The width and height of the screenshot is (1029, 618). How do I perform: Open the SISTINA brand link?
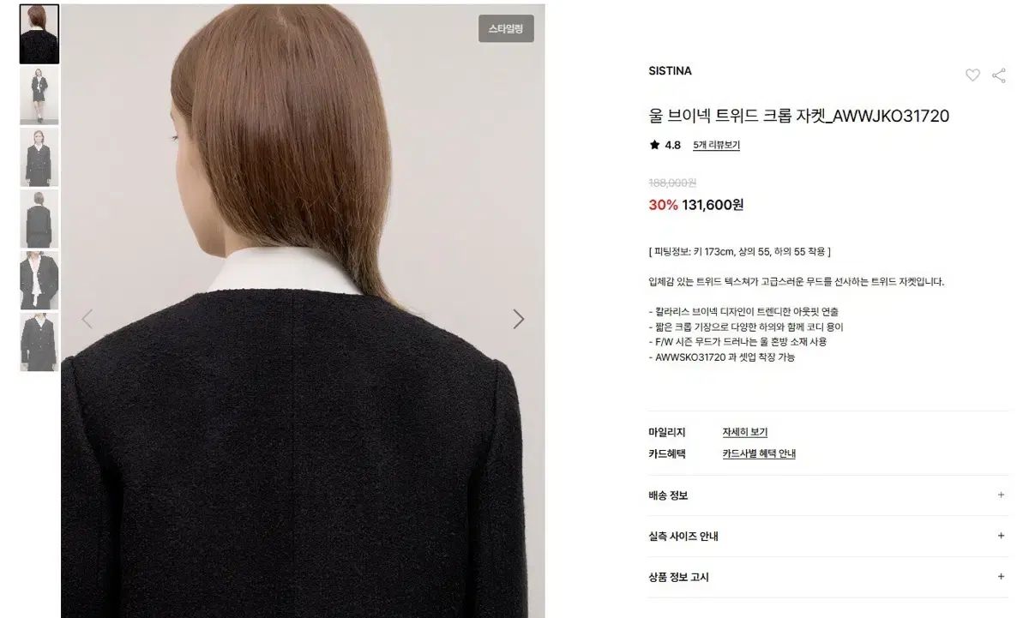670,71
